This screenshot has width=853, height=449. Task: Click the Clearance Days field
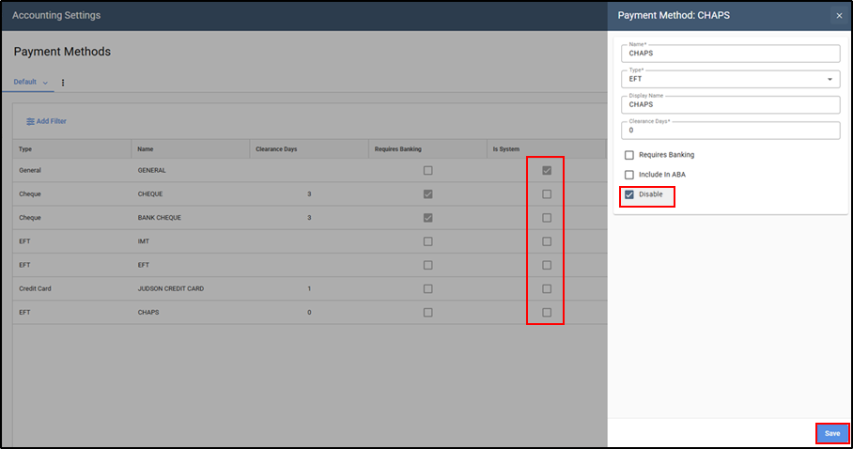731,130
